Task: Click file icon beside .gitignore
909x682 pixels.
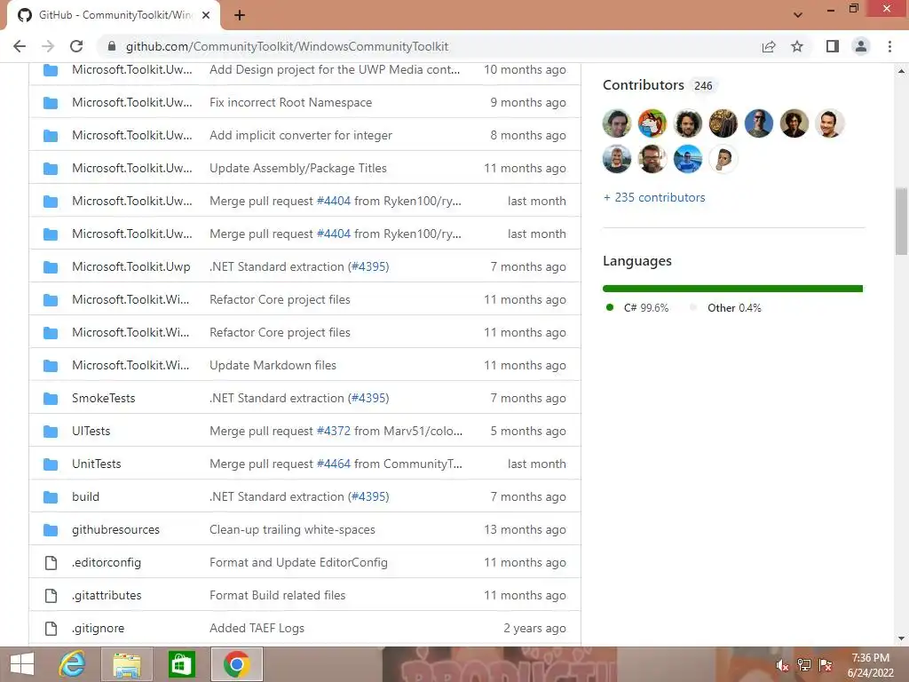Action: (x=51, y=628)
